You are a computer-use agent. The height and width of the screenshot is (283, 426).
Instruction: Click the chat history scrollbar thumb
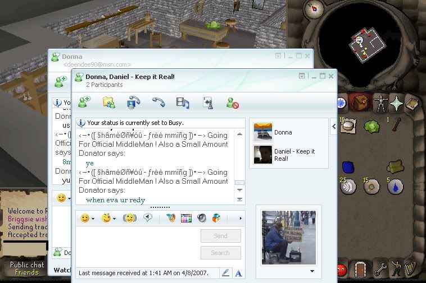tap(239, 183)
